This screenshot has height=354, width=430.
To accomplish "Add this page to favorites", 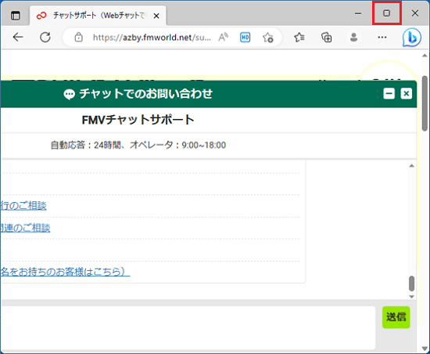I will tap(268, 38).
